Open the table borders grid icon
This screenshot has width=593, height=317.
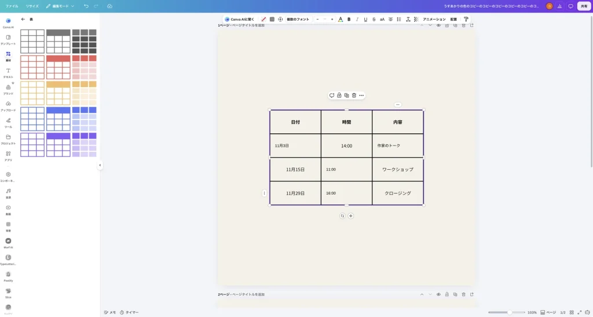[x=272, y=19]
